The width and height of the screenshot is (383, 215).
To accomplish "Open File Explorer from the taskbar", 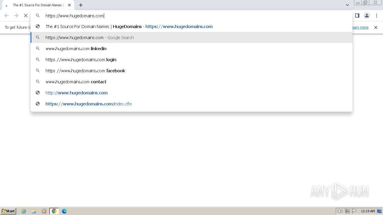I will [x=34, y=211].
